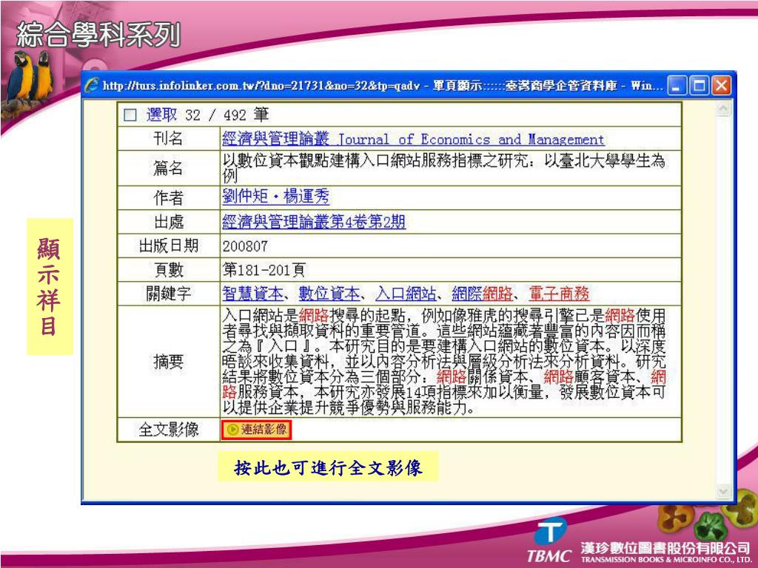Click keyword 數位資本

[x=329, y=293]
